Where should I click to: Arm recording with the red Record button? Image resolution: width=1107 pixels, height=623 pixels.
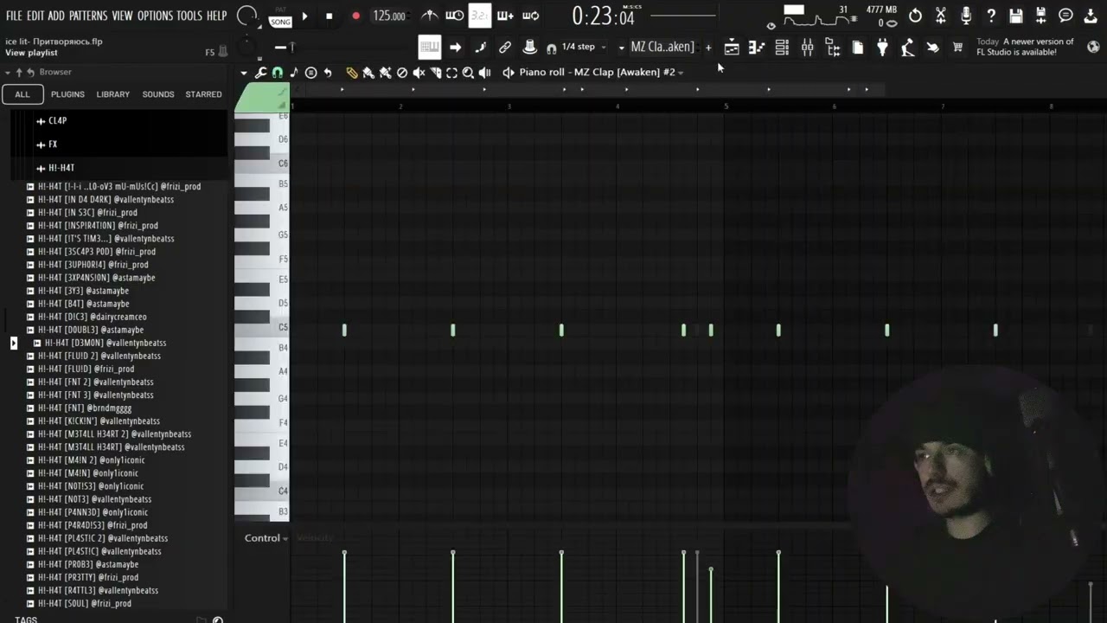(355, 16)
